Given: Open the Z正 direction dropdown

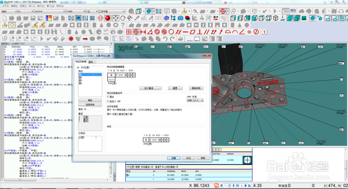Looking at the screenshot, I should coord(92,11).
